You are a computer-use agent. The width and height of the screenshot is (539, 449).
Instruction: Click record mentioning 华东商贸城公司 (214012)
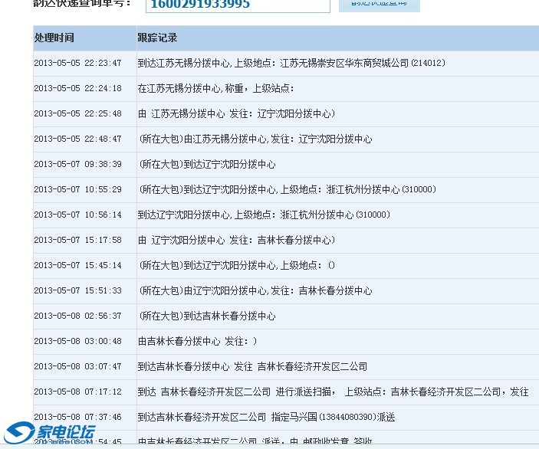coord(291,64)
